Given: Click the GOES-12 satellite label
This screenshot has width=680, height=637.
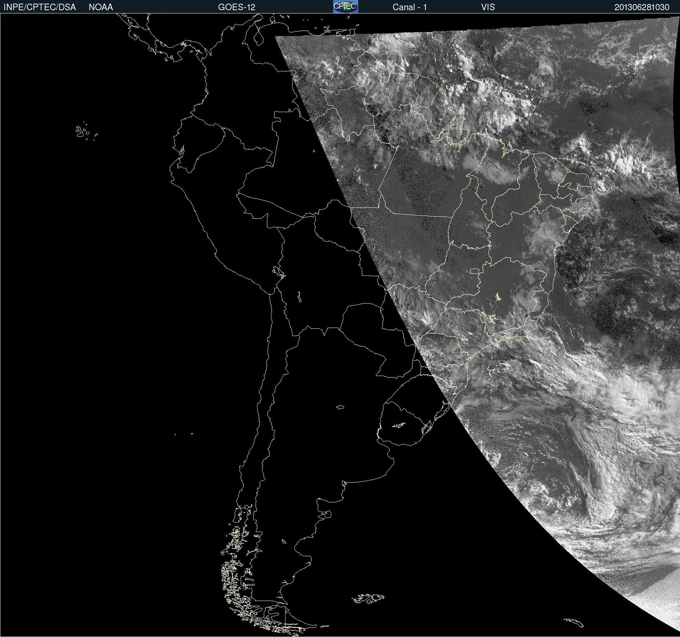Looking at the screenshot, I should pos(237,7).
